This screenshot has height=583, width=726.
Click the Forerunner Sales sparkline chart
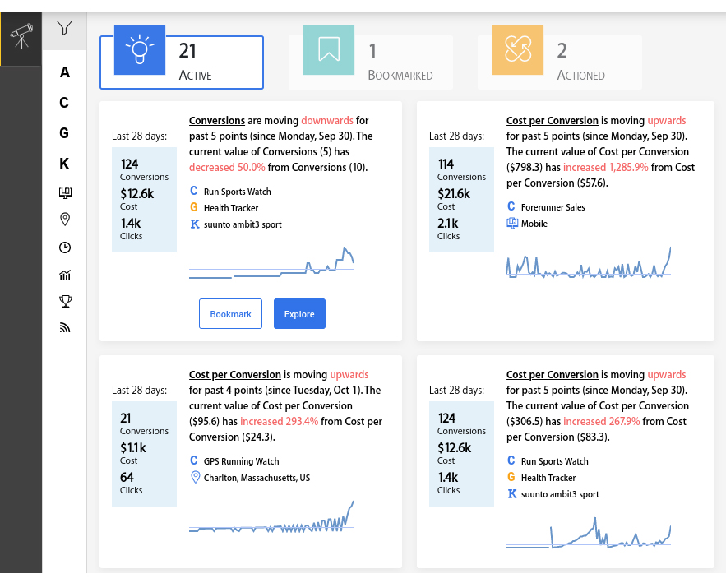589,262
